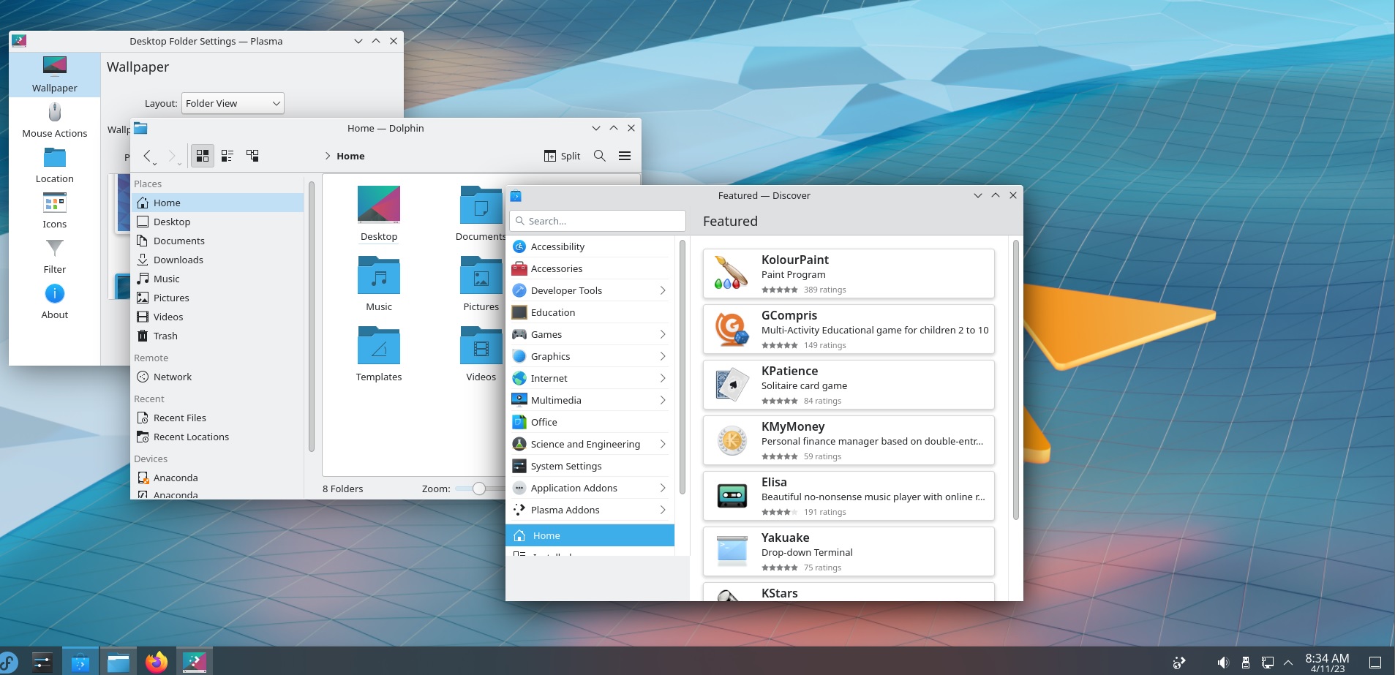
Task: Expand Games category arrow
Action: pyautogui.click(x=663, y=334)
